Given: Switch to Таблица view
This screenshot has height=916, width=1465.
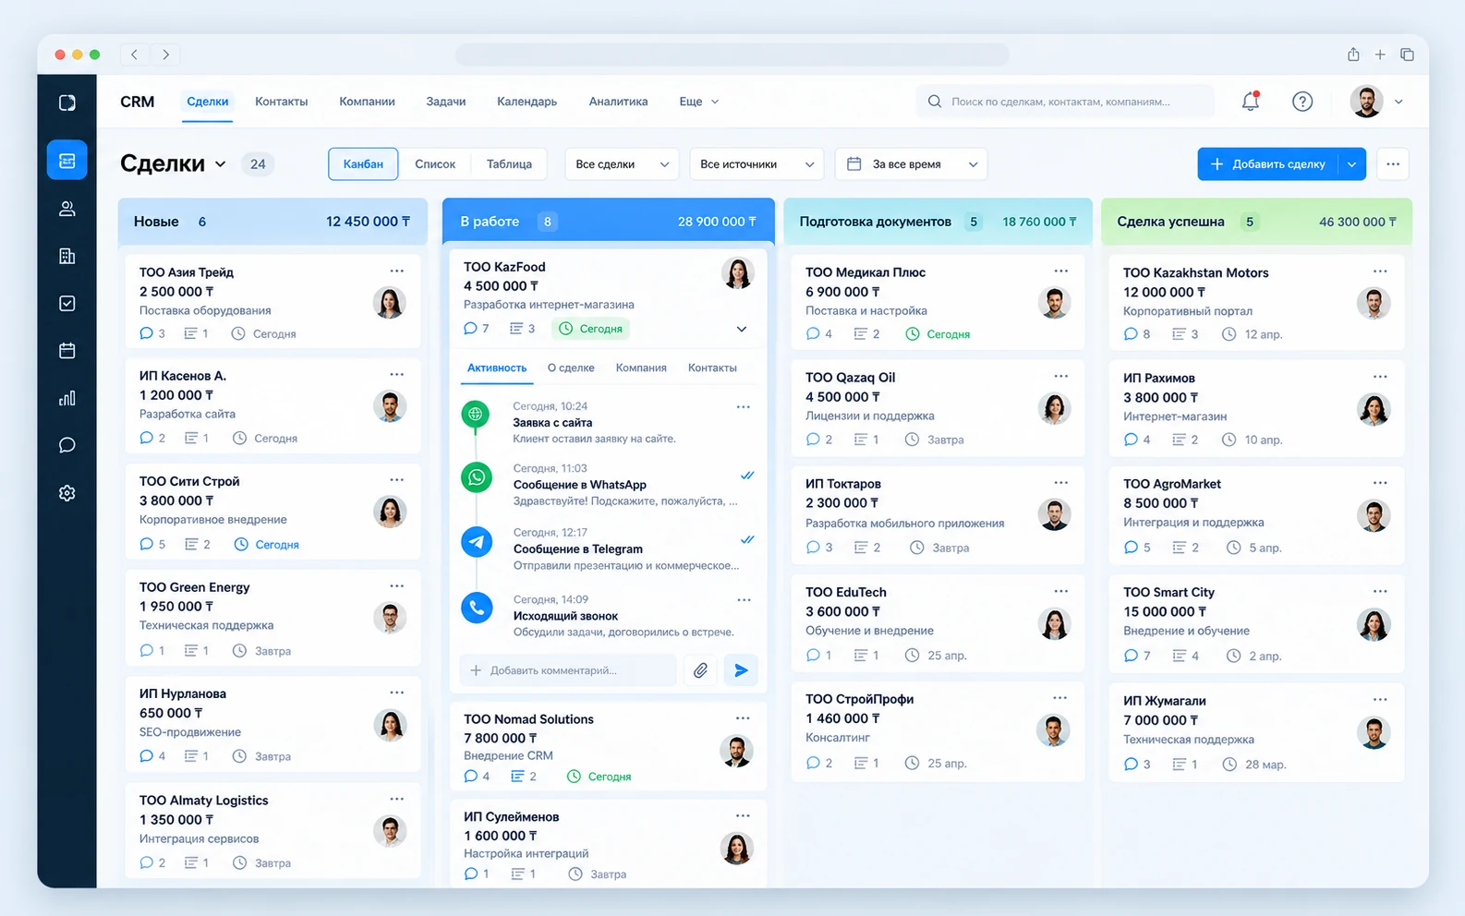Looking at the screenshot, I should (x=509, y=164).
